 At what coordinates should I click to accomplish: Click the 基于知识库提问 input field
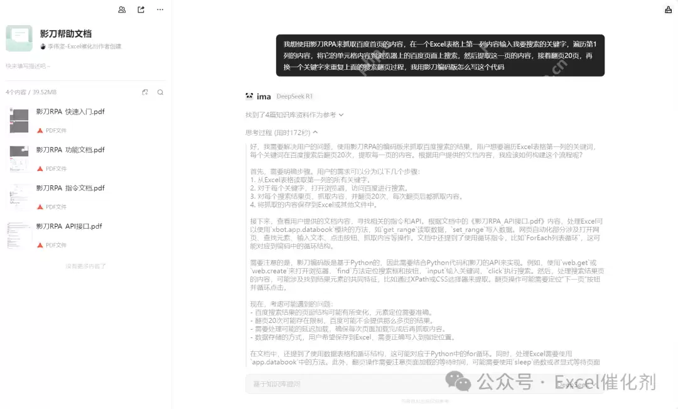[x=314, y=384]
